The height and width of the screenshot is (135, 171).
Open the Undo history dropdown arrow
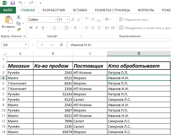tap(25, 3)
